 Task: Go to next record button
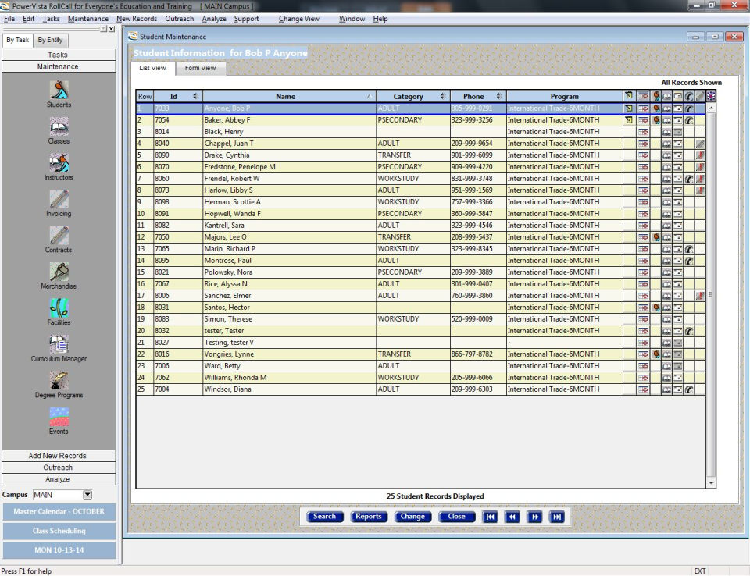click(x=534, y=517)
